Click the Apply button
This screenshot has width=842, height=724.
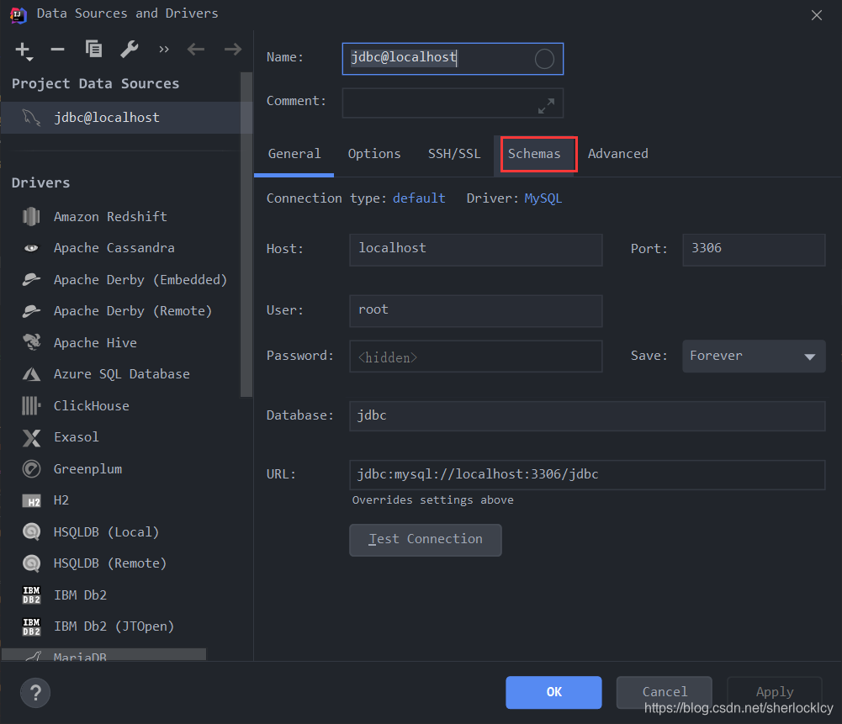point(775,692)
